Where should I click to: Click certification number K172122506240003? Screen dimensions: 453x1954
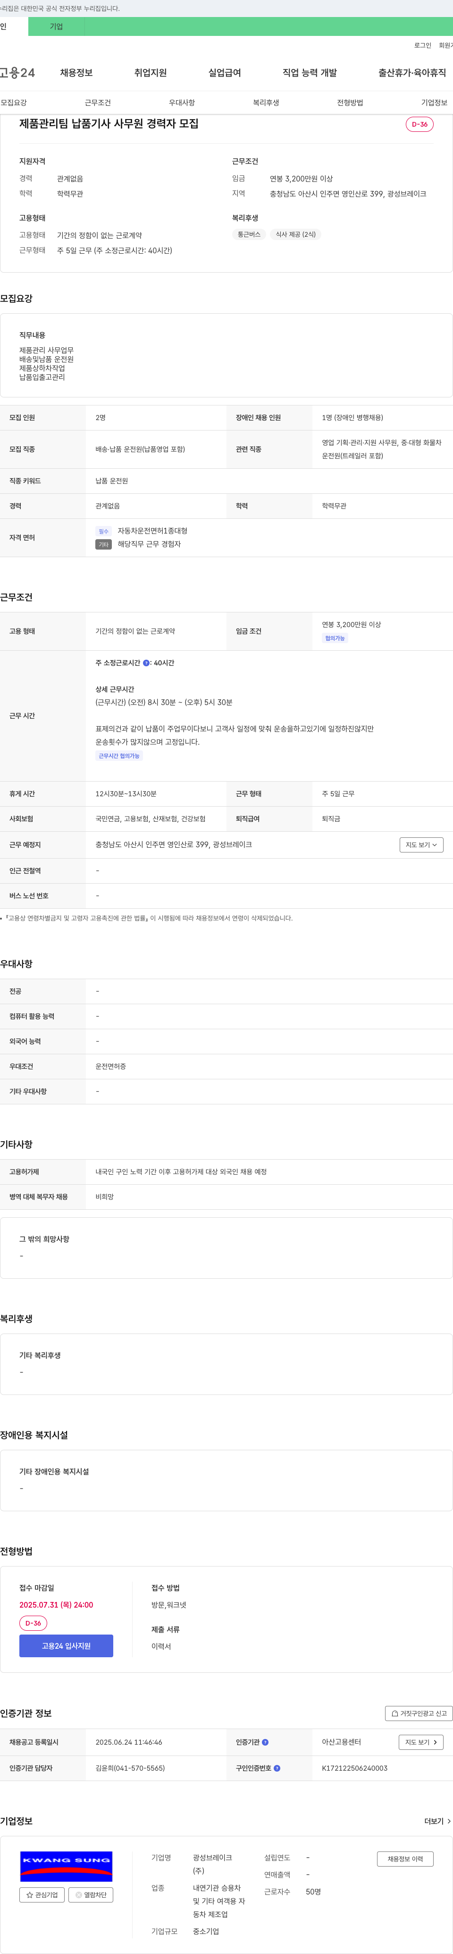pos(354,1768)
